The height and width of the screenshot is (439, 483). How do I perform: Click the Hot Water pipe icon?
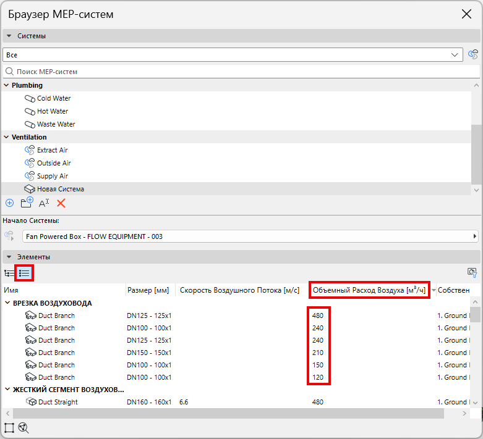(x=30, y=111)
